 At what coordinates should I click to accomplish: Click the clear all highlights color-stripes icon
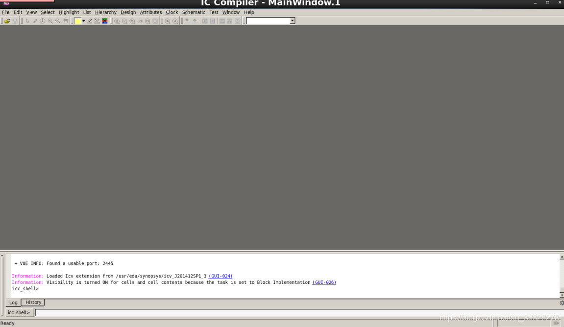point(105,21)
